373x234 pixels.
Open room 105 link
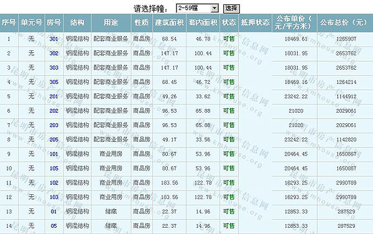(53, 168)
